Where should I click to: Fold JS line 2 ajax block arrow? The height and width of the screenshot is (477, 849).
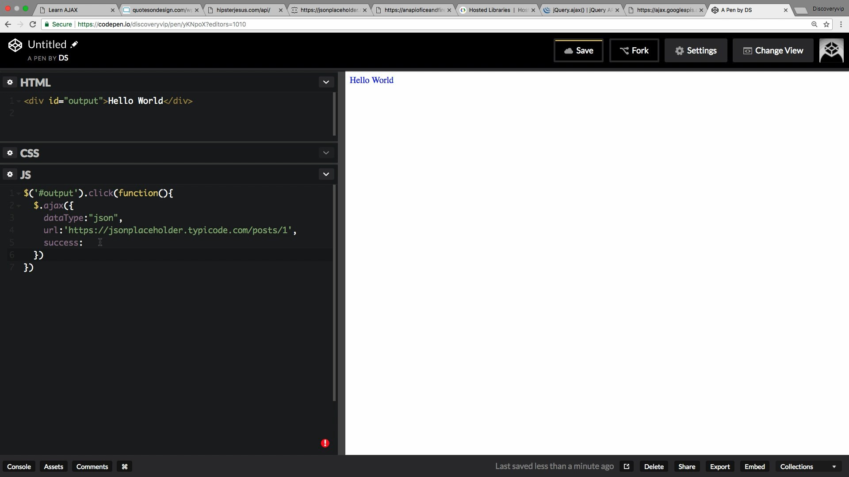coord(19,206)
